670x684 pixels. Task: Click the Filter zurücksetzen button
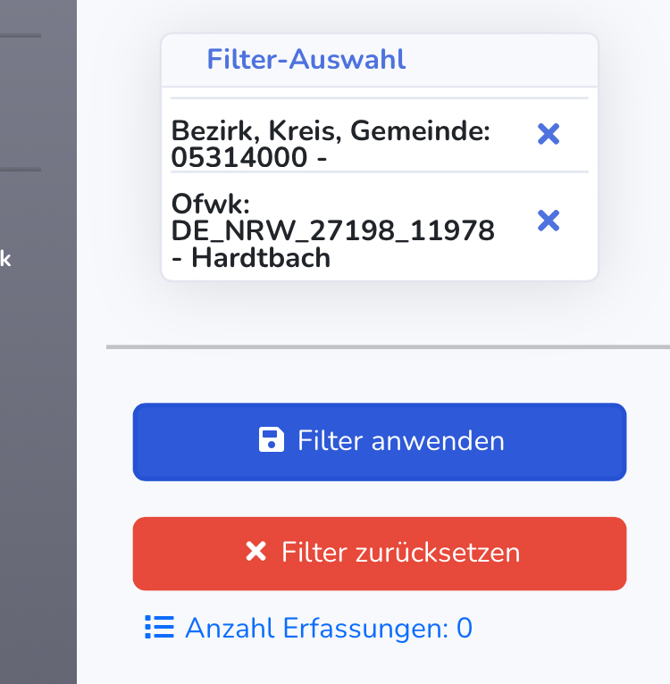click(380, 554)
